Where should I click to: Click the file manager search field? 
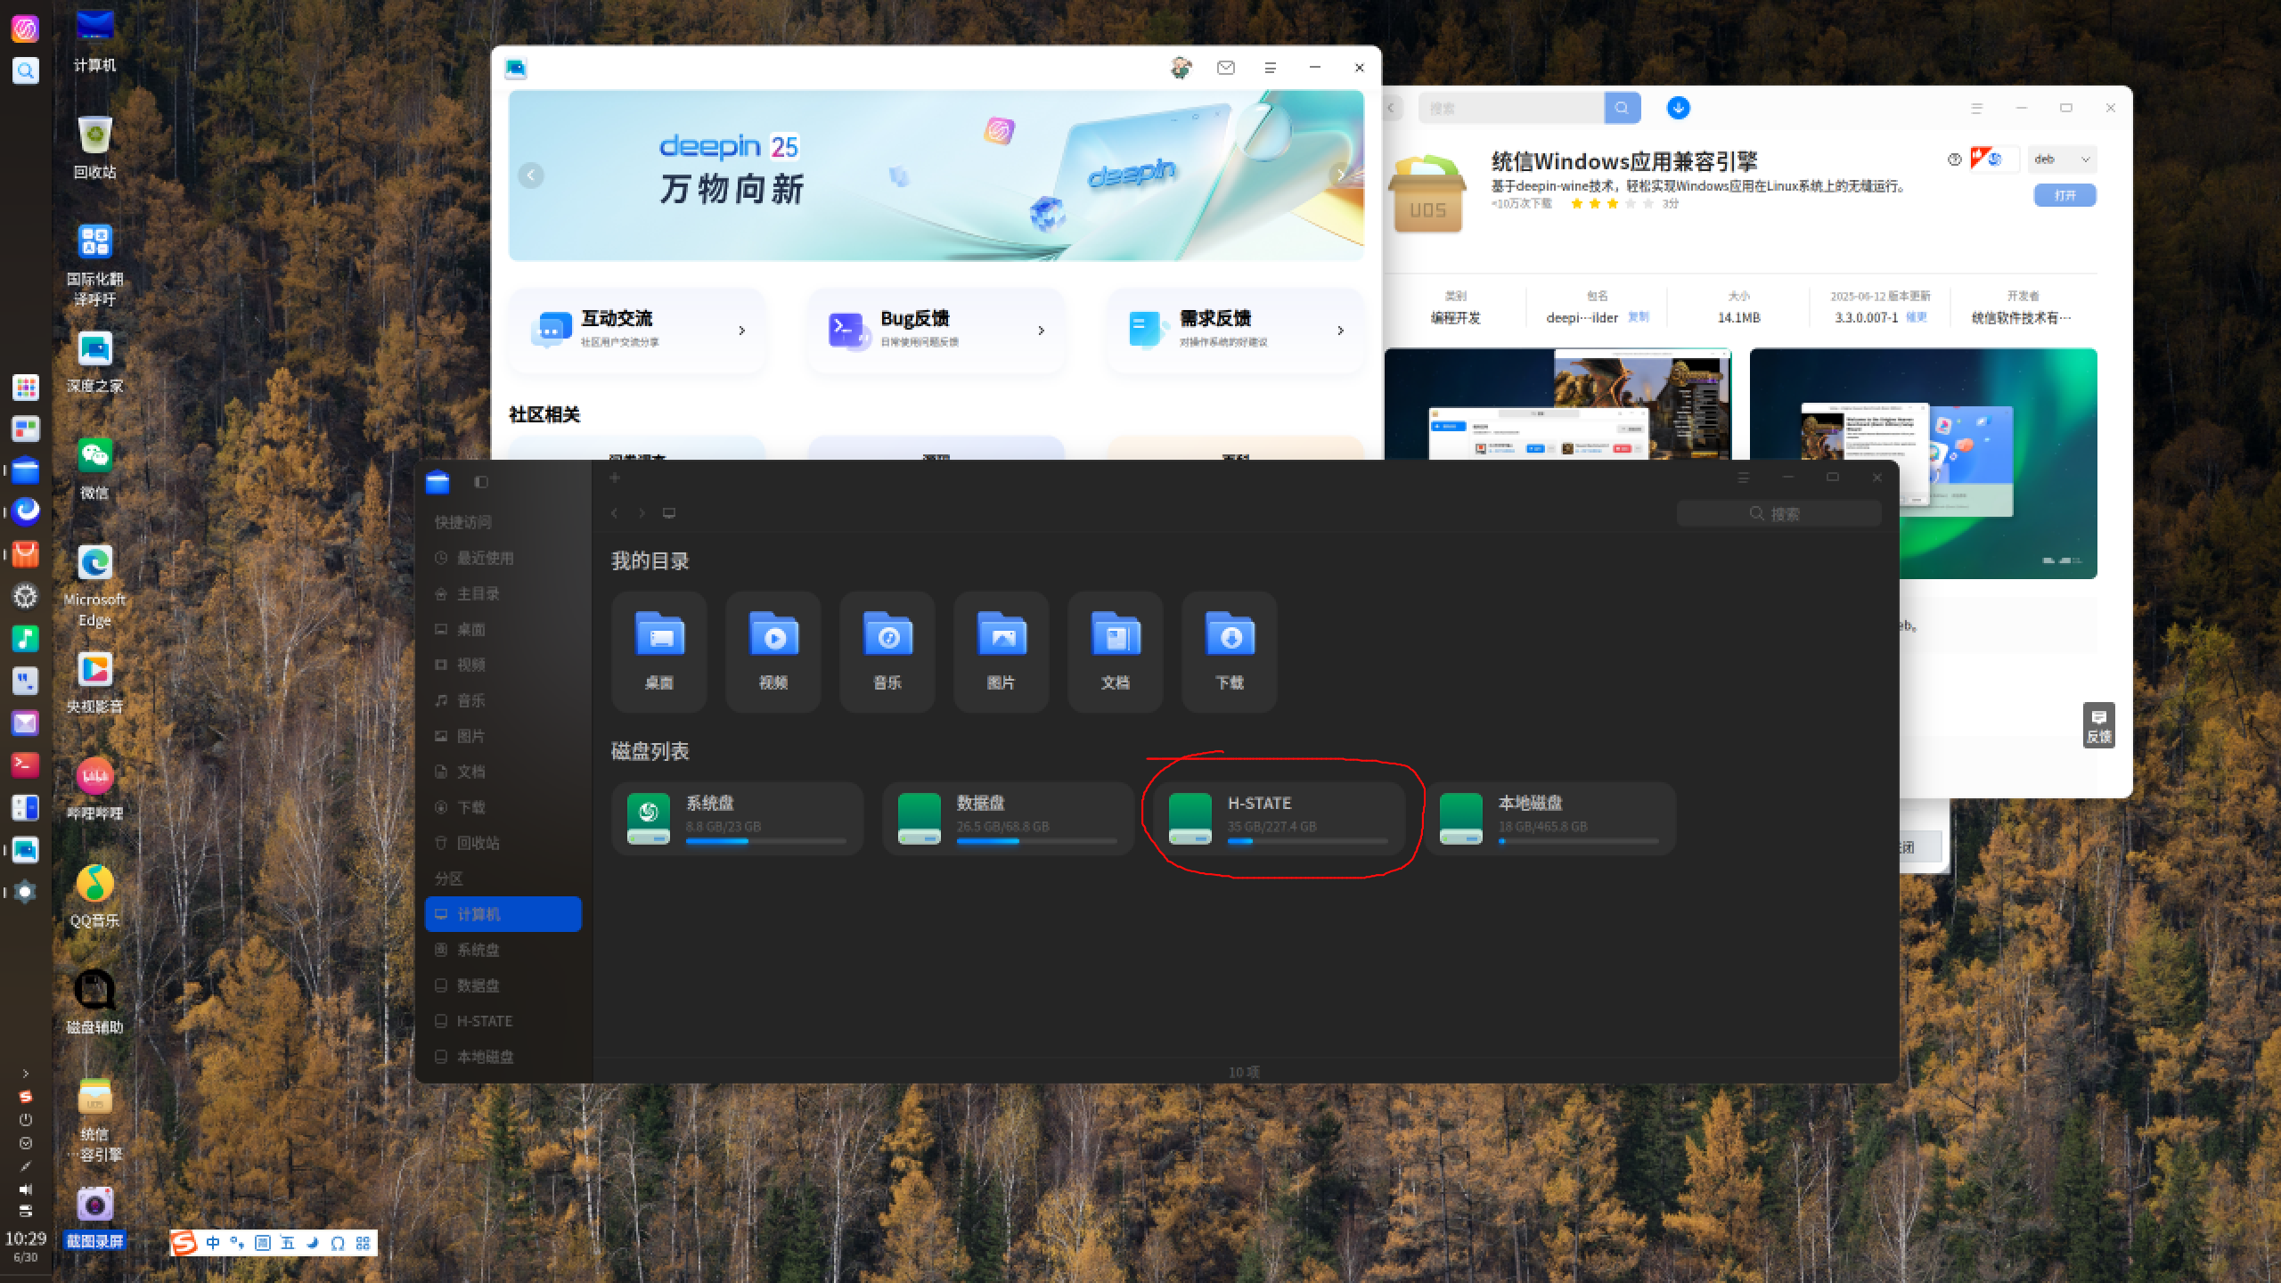tap(1779, 513)
